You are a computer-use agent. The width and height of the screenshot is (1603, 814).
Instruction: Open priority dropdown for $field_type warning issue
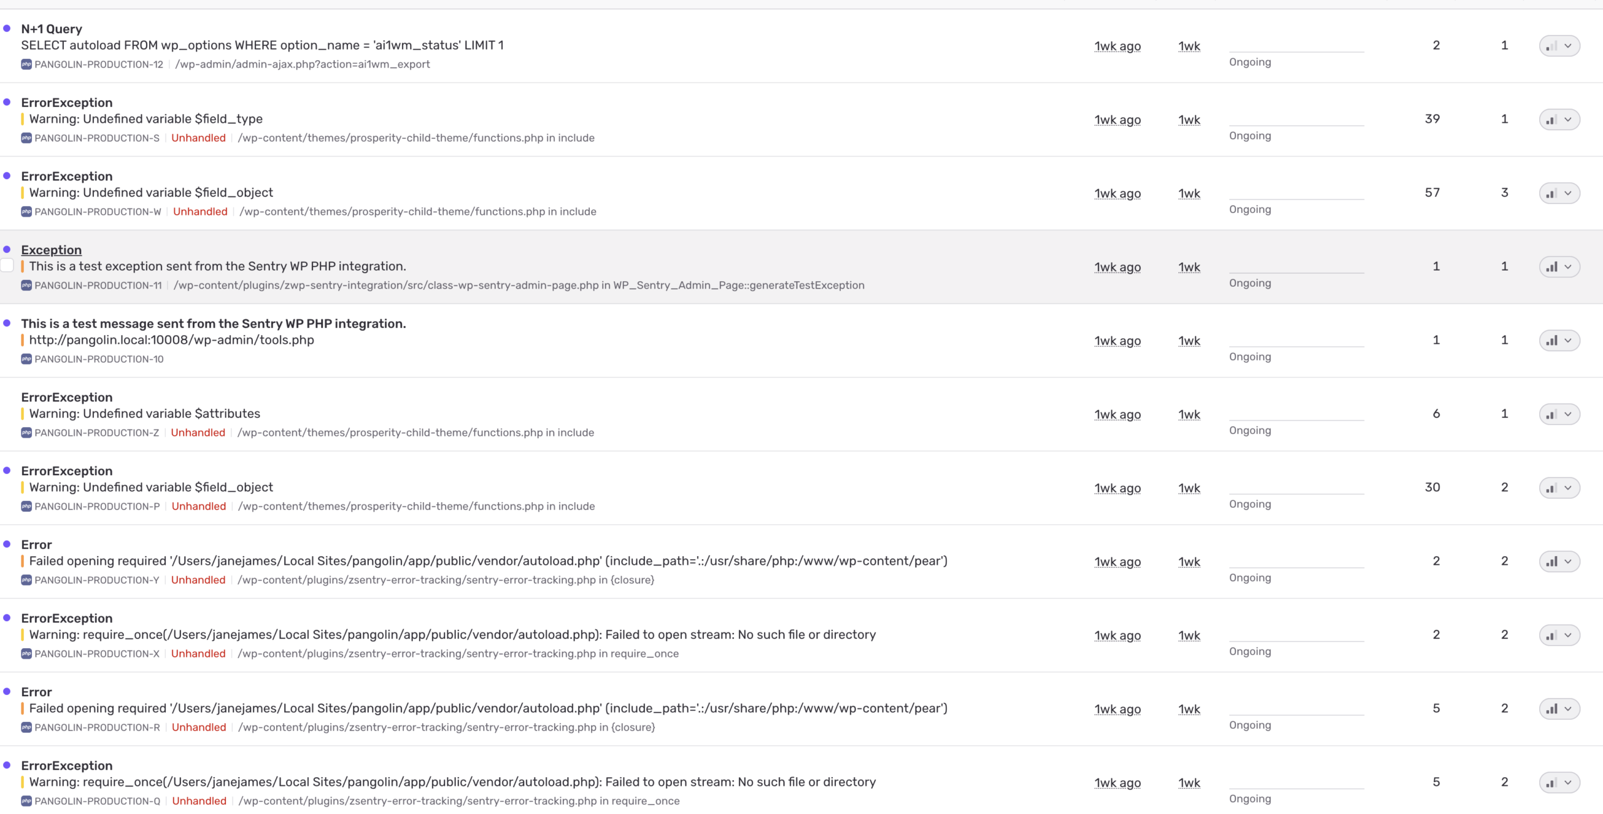click(x=1559, y=120)
